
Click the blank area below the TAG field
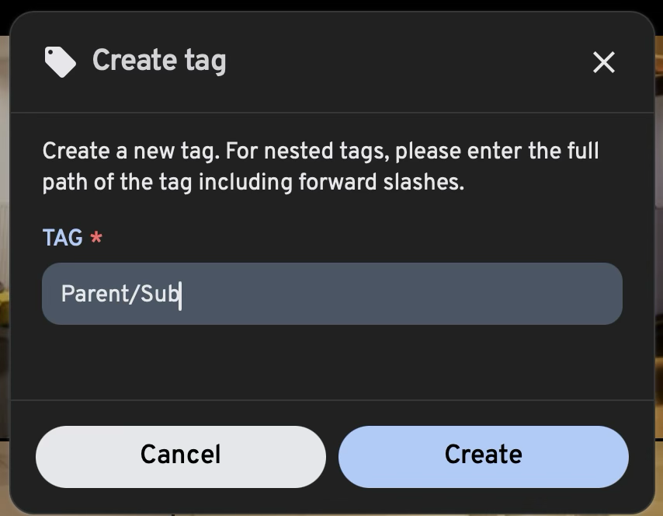[x=331, y=361]
